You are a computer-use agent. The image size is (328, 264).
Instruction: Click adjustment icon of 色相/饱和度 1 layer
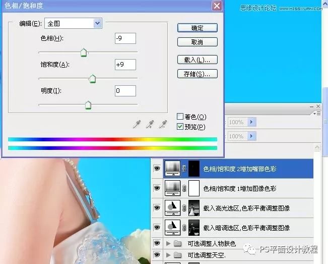172,188
